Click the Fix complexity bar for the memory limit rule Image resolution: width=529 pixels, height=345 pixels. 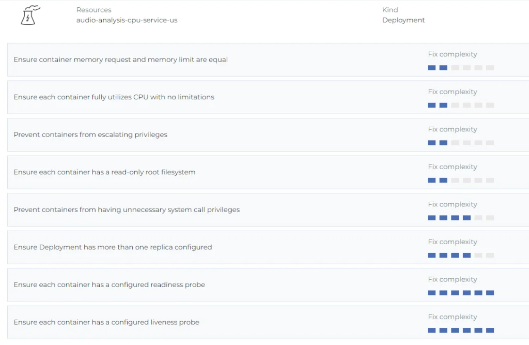(x=461, y=68)
